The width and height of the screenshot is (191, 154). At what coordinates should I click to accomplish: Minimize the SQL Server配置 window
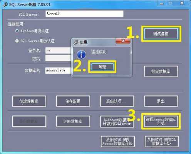[x=162, y=4]
